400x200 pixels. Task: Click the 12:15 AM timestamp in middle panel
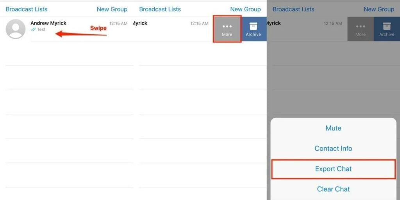click(x=200, y=23)
